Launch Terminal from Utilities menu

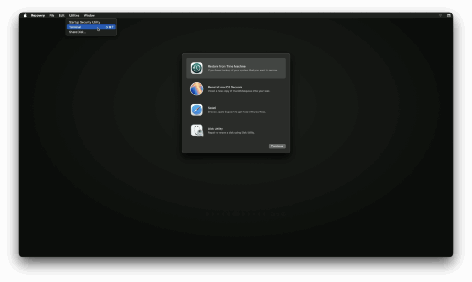pos(91,27)
